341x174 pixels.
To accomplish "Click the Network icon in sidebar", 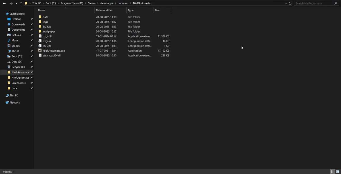I will 7,102.
